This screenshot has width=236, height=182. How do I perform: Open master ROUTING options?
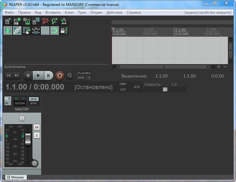click(x=20, y=101)
